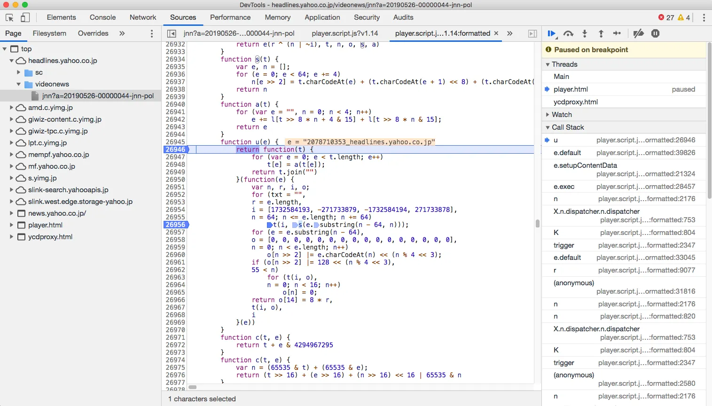This screenshot has width=712, height=406.
Task: Hide the navigator sidebar pane
Action: [x=172, y=33]
